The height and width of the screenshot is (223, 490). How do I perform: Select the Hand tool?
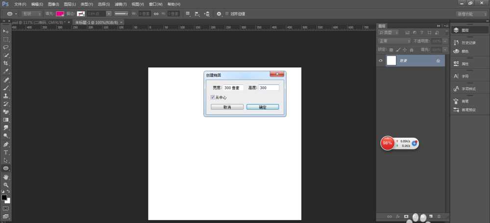click(x=6, y=177)
